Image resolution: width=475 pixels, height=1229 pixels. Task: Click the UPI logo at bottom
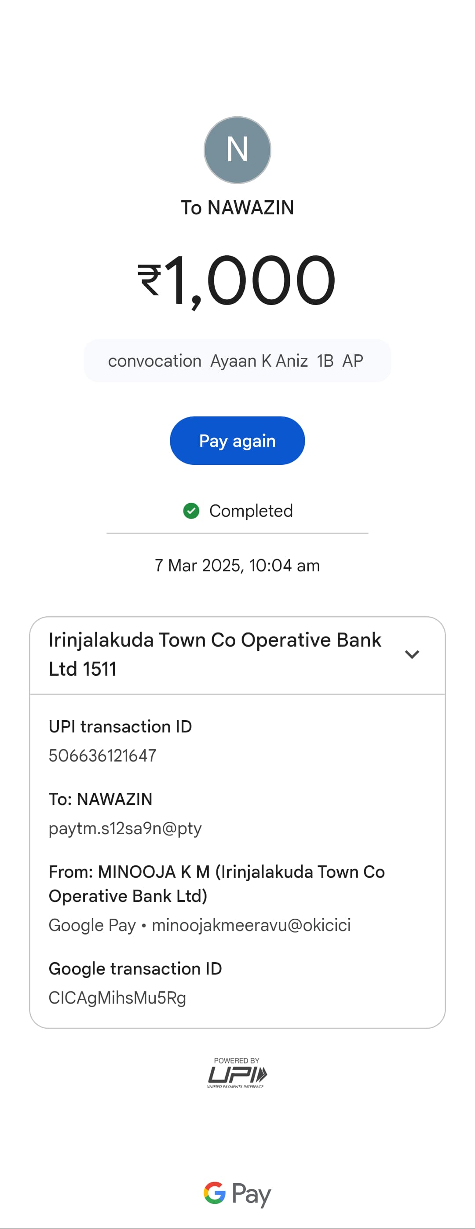(237, 1074)
